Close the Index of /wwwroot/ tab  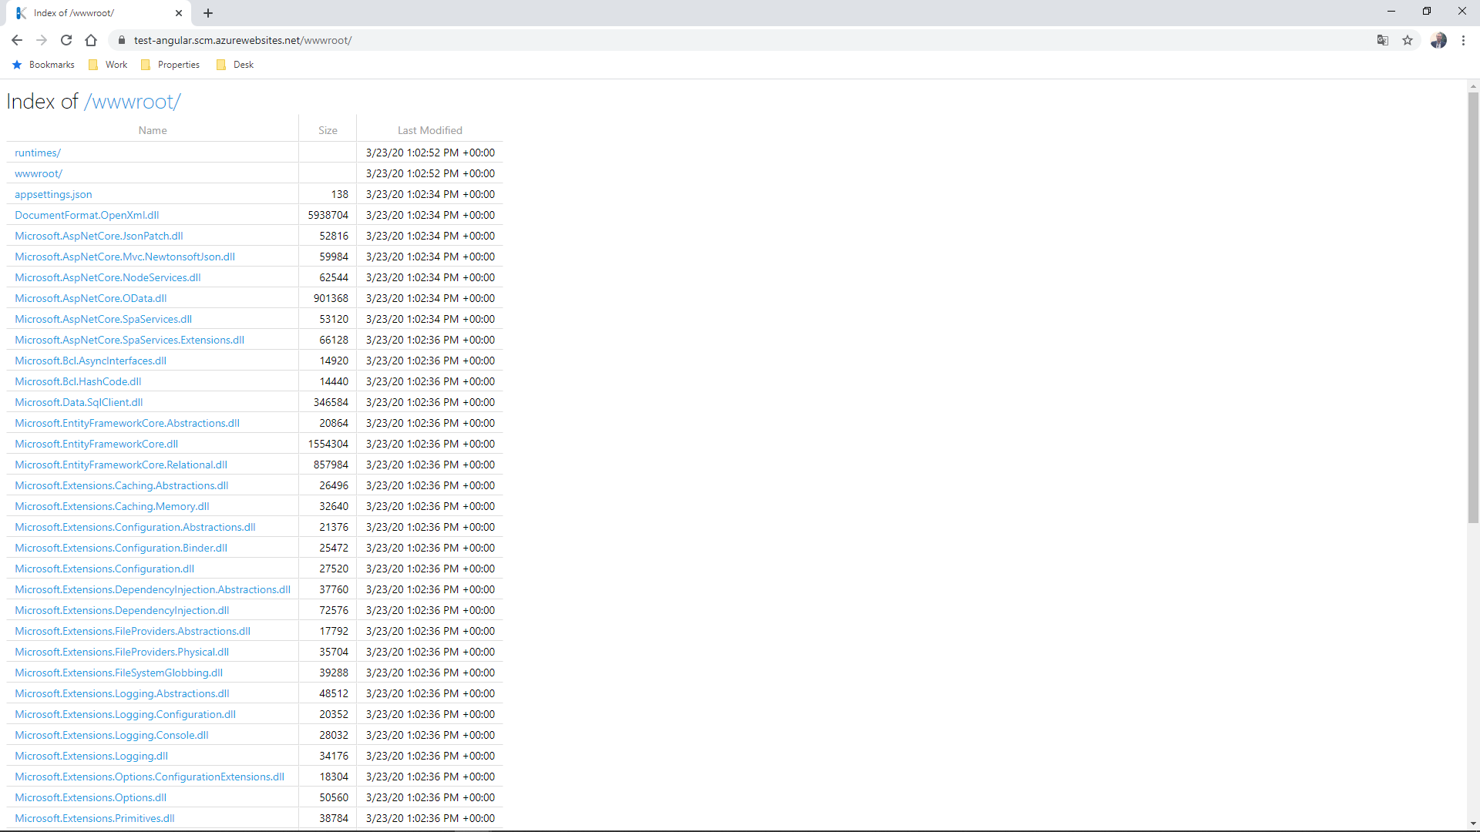point(179,13)
